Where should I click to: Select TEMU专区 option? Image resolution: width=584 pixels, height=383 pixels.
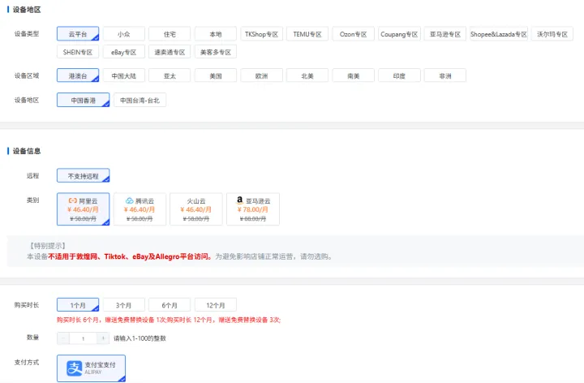coord(307,34)
